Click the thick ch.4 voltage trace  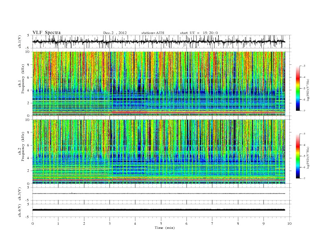(x=158, y=210)
